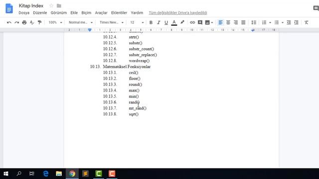Open Task View on the taskbar
This screenshot has height=179, width=319.
tap(32, 174)
